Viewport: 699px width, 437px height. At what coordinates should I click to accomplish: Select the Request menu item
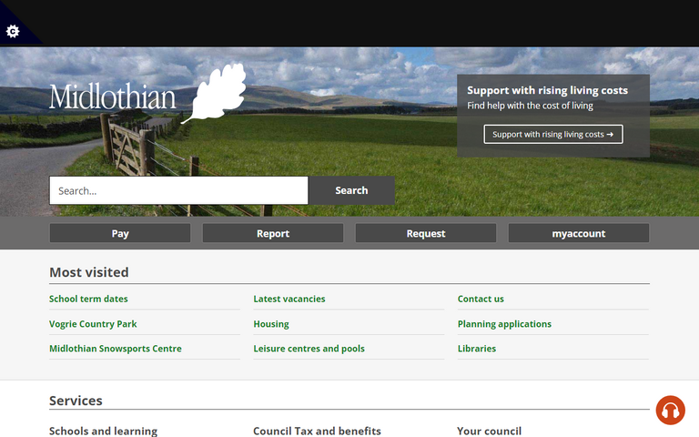click(x=426, y=233)
